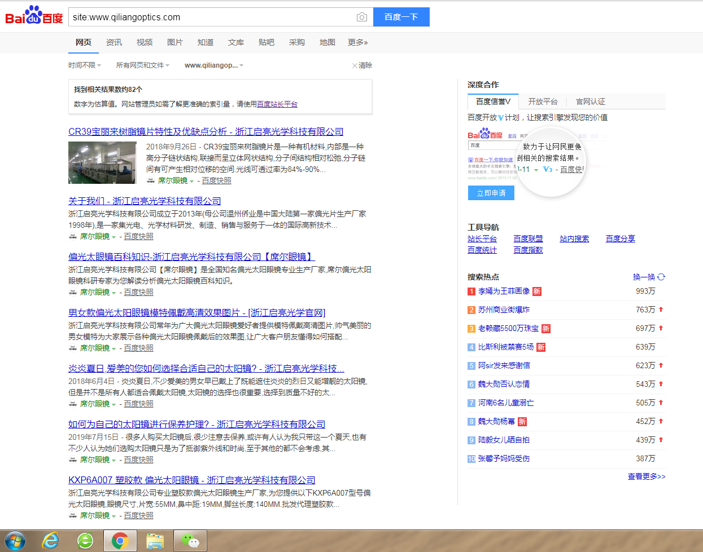Select the 开放平台 tab under 深度合作
703x552 pixels.
(543, 101)
